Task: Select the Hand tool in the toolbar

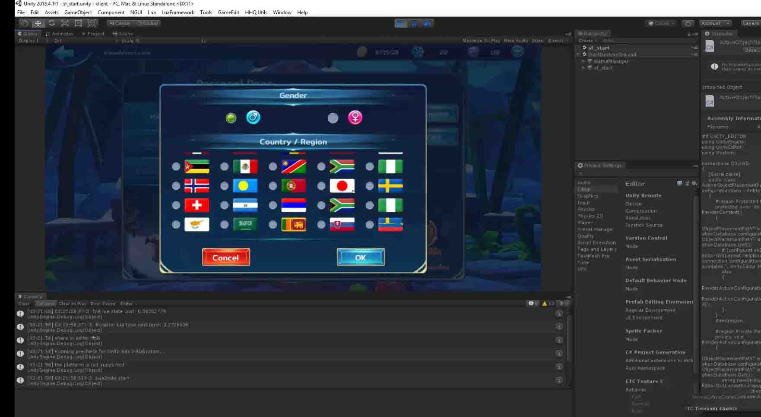Action: pyautogui.click(x=25, y=23)
